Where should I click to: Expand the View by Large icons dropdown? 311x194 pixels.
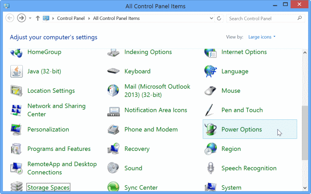coord(262,37)
